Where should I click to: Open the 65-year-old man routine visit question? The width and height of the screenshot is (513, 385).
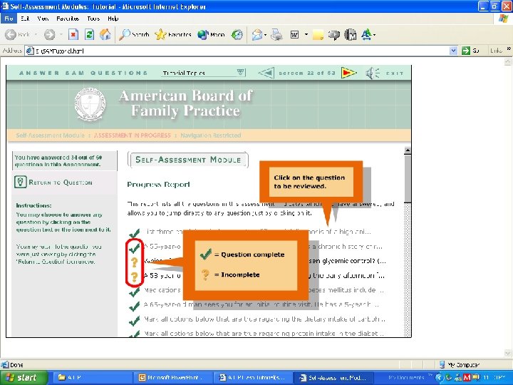click(261, 304)
